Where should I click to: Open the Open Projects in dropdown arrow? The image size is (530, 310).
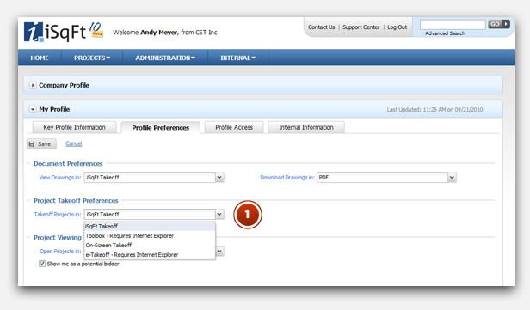[219, 252]
